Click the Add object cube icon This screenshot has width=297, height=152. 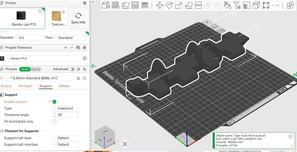pyautogui.click(x=106, y=5)
